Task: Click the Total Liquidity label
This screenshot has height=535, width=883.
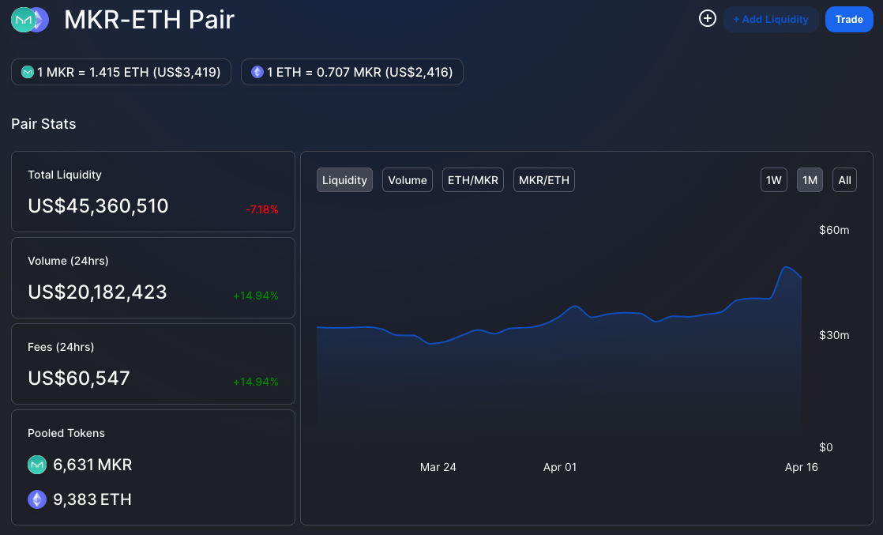Action: [x=65, y=175]
